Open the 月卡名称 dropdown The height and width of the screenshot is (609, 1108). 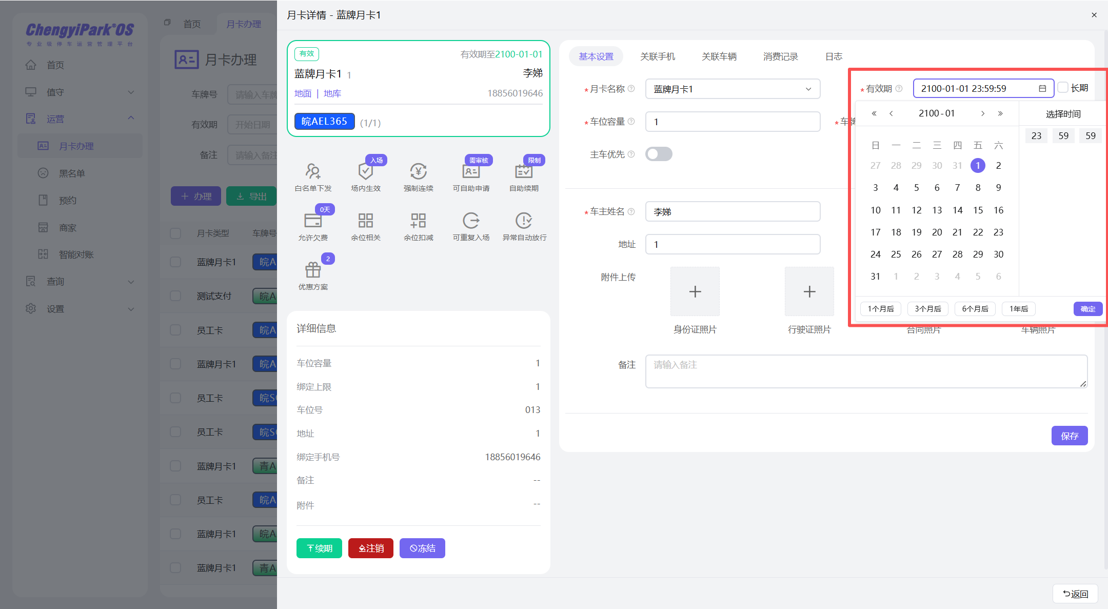[733, 89]
